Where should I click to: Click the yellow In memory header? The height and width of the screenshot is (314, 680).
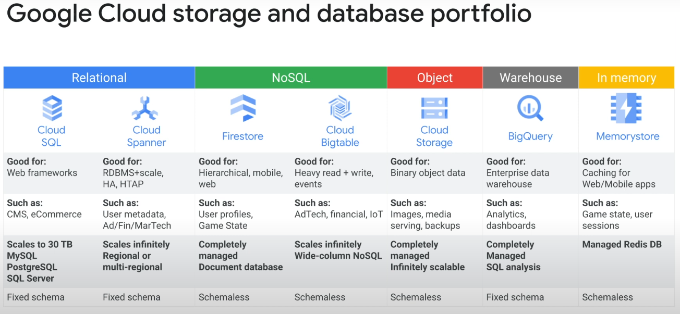626,78
